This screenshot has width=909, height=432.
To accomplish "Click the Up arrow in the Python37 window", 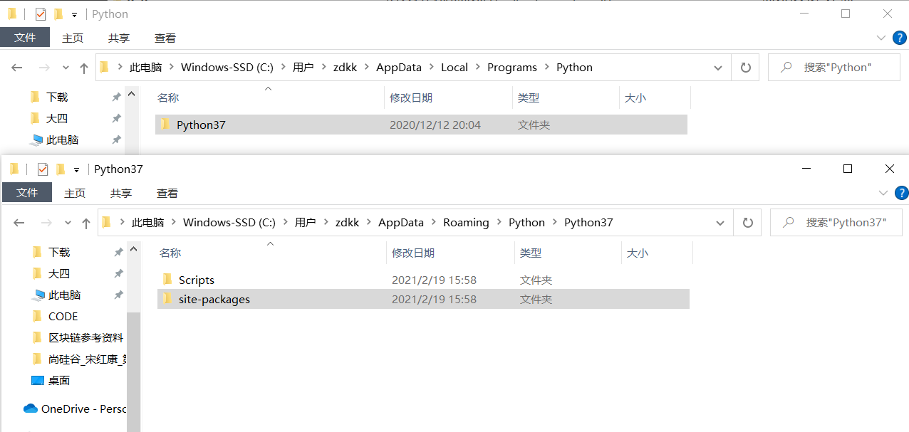I will (x=86, y=223).
